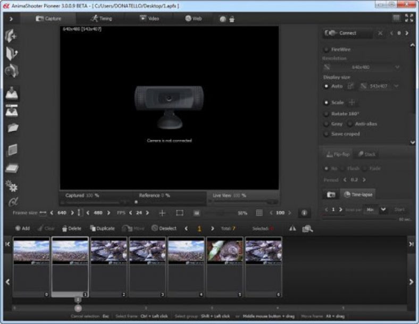Open the 543x407 display size dropdown

pyautogui.click(x=380, y=86)
